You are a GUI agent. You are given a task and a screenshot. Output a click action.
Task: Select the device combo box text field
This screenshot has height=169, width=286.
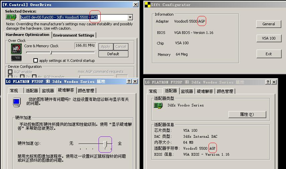point(74,17)
